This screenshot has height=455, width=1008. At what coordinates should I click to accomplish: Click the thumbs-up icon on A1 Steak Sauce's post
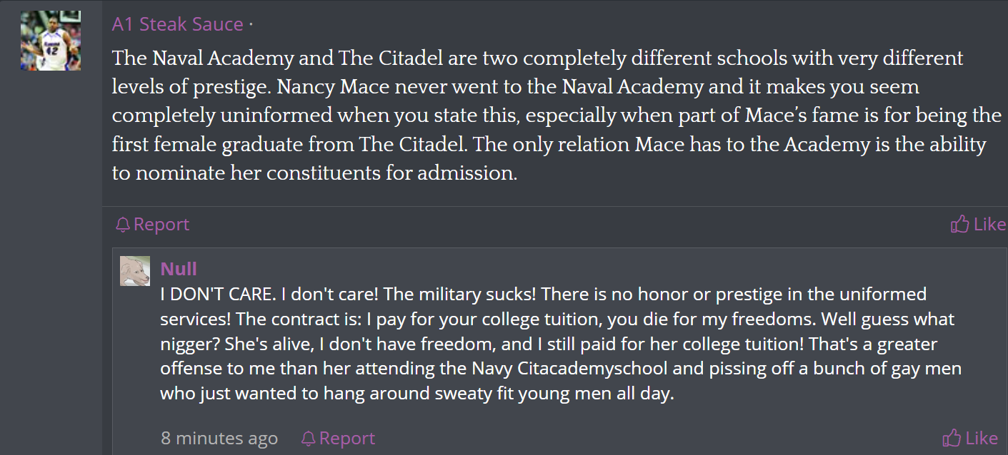pyautogui.click(x=959, y=224)
